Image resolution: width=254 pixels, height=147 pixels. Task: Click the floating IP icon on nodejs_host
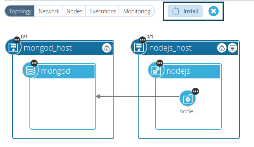[x=232, y=48]
